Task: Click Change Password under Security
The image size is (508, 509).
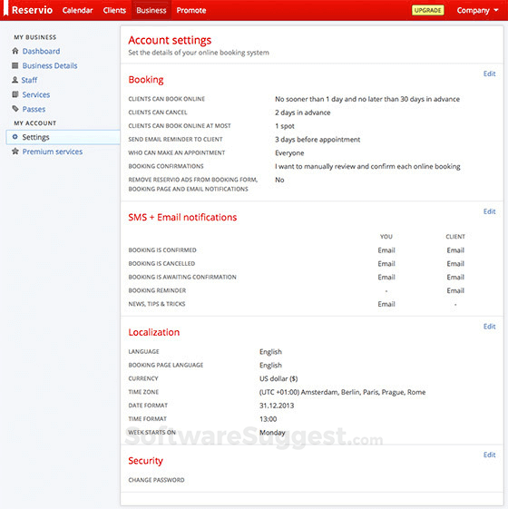Action: coord(156,480)
